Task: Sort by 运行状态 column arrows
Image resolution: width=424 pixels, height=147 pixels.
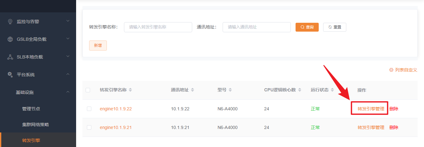Action: click(332, 90)
